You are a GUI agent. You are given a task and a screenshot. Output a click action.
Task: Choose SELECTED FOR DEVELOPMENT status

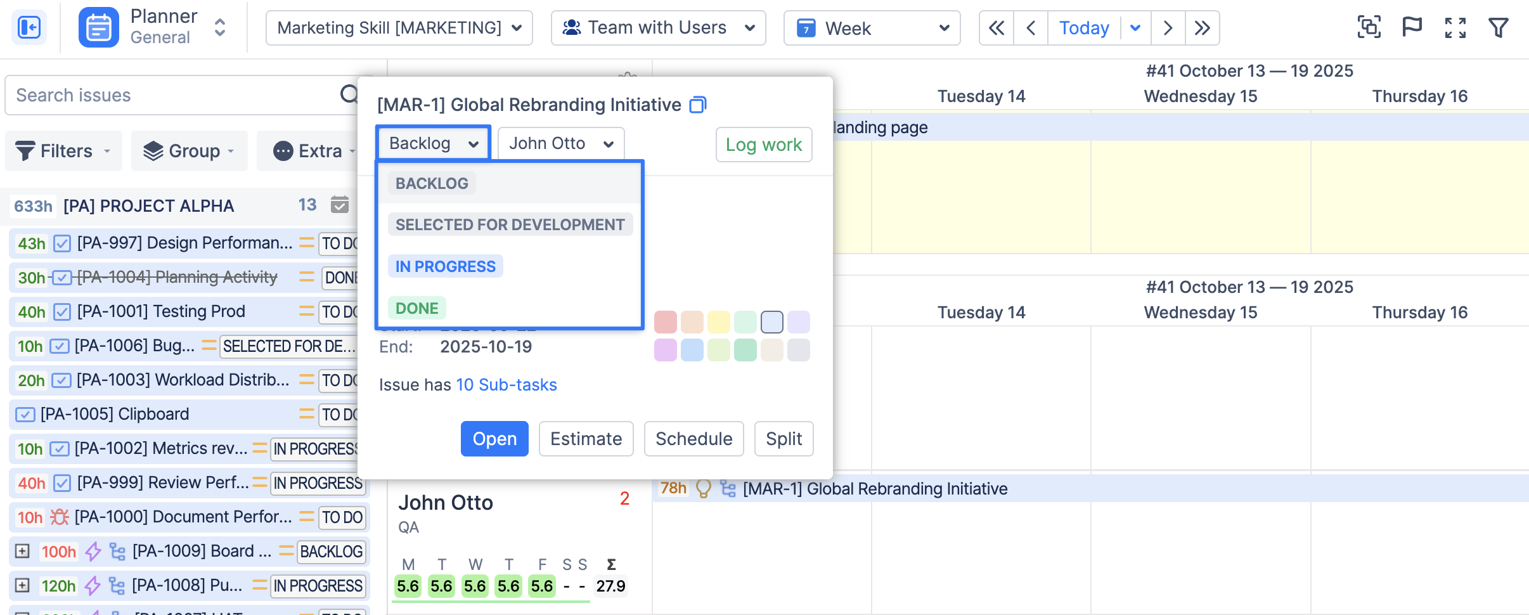point(510,224)
